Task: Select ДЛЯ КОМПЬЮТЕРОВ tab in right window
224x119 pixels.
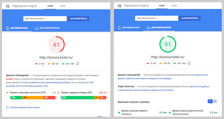Action: click(x=159, y=27)
